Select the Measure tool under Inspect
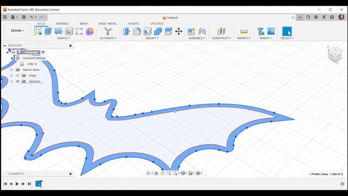The height and width of the screenshot is (196, 348). pyautogui.click(x=244, y=32)
